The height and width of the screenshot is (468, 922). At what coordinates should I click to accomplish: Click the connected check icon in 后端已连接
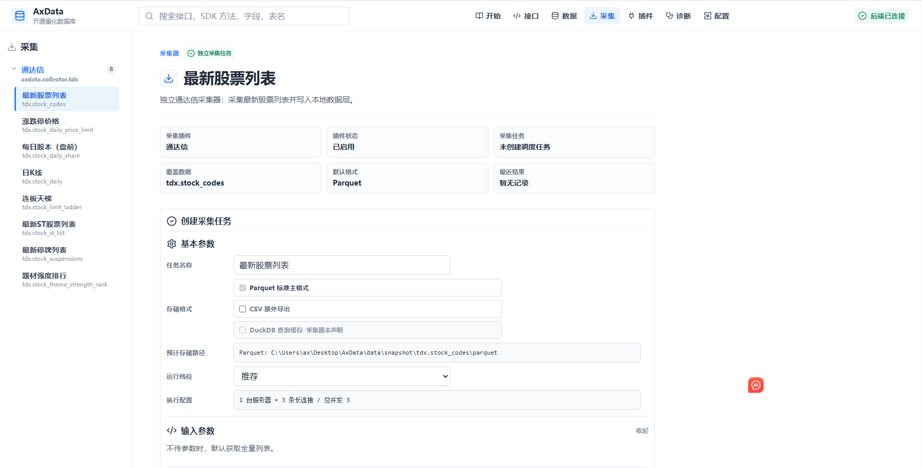862,16
